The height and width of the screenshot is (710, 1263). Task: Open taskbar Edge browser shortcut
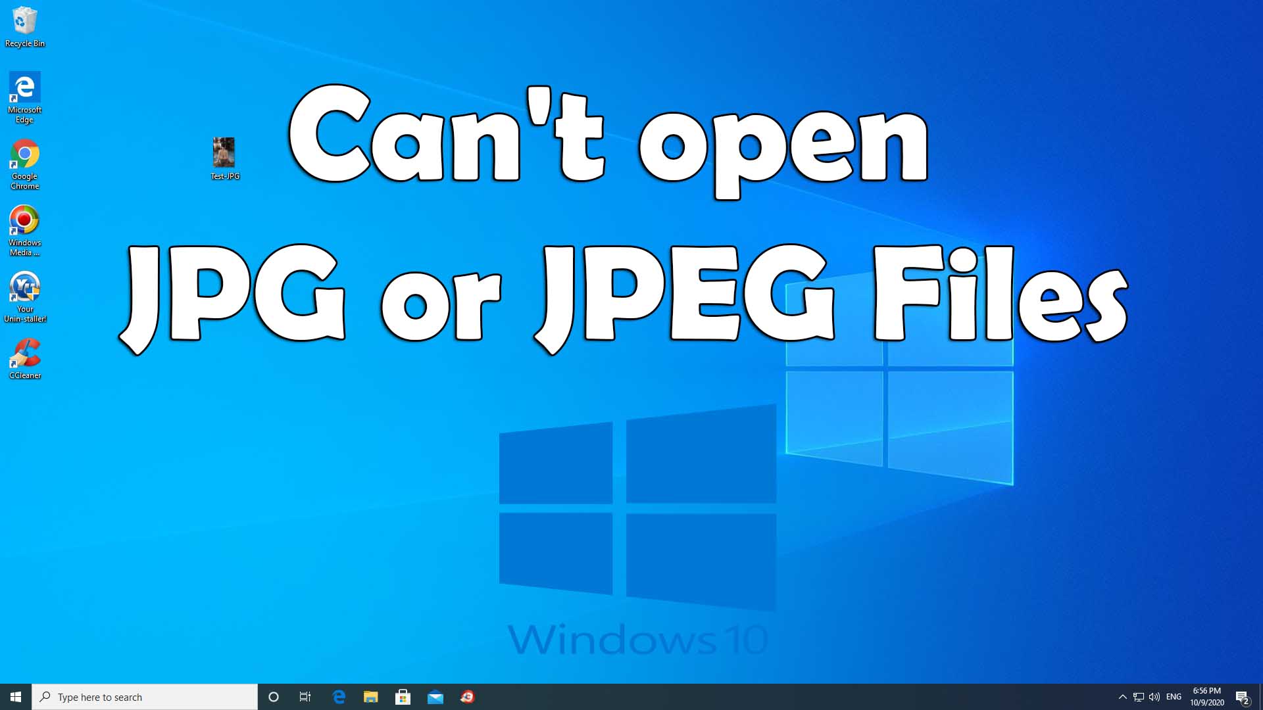coord(338,697)
